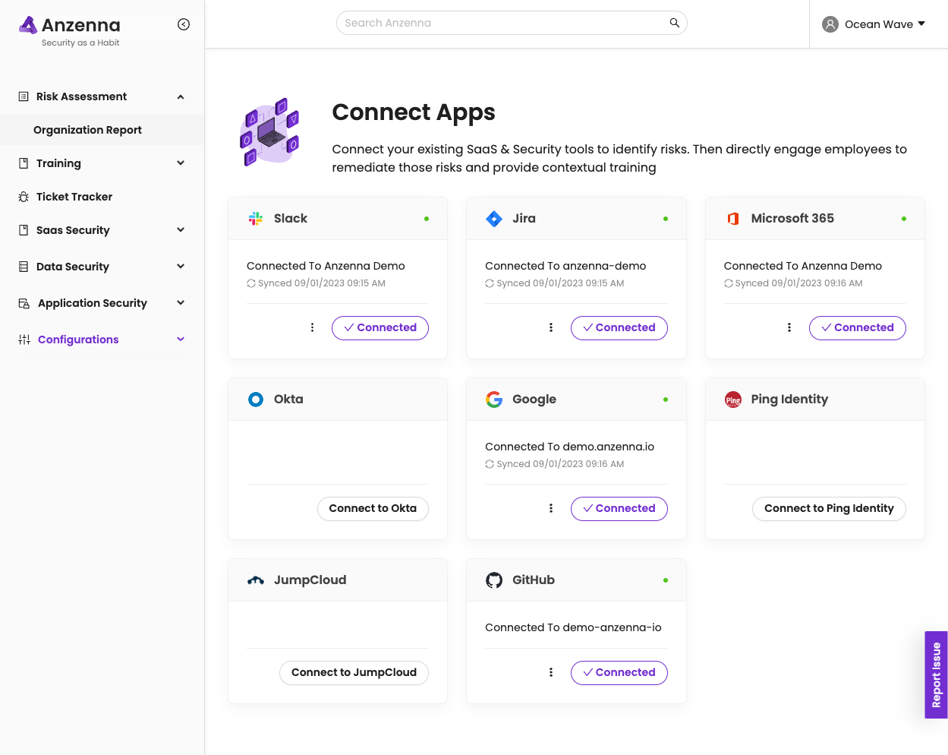The height and width of the screenshot is (755, 948).
Task: Click the Data Security sidebar icon
Action: pyautogui.click(x=24, y=267)
